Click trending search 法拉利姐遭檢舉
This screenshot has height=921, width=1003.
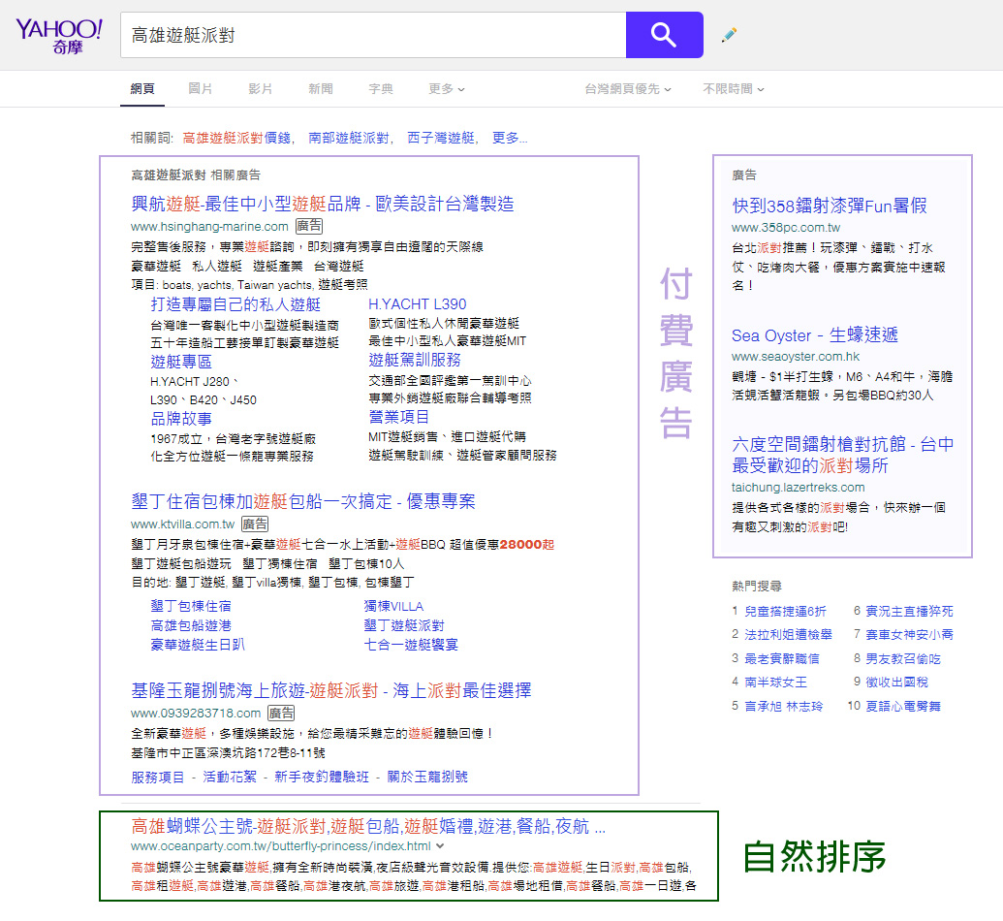point(788,634)
